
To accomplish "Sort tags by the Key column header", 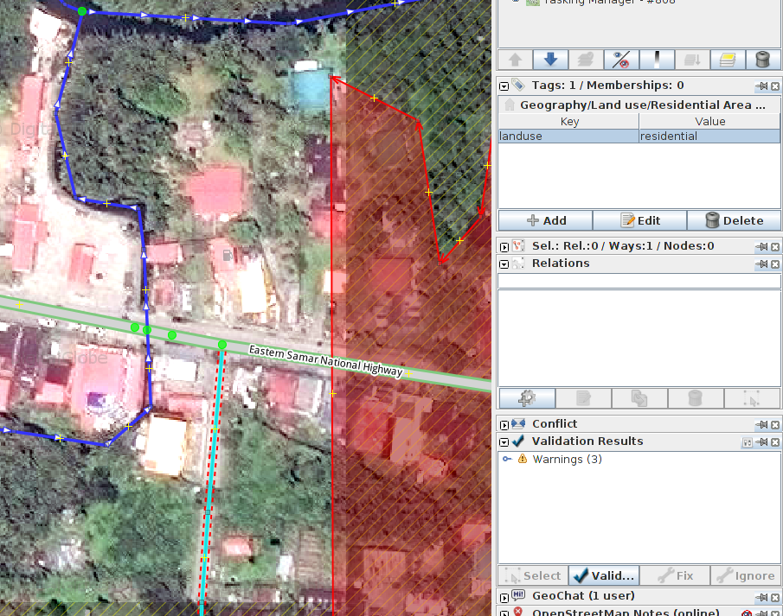I will 568,121.
